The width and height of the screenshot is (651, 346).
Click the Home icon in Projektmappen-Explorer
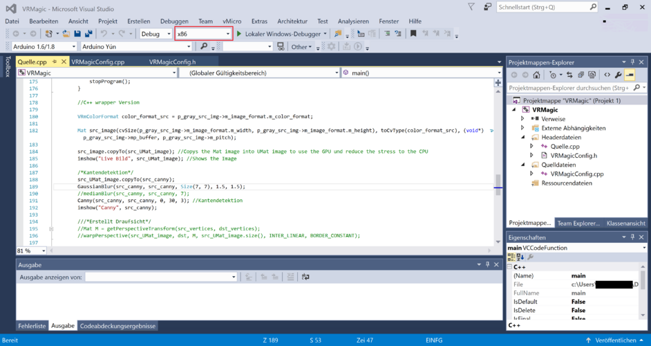pos(536,75)
